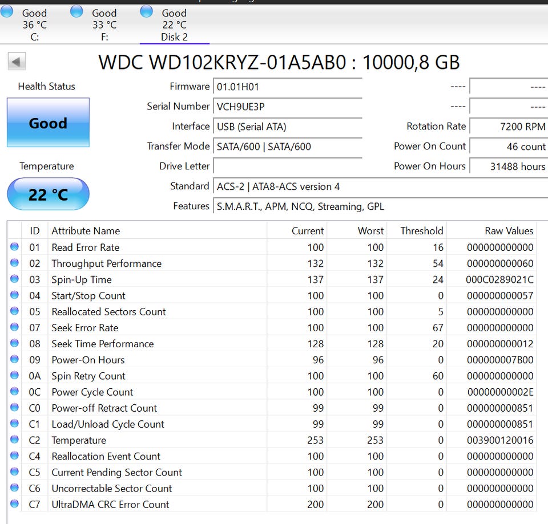The width and height of the screenshot is (548, 524).
Task: Select the F: drive status orb
Action: [x=76, y=11]
